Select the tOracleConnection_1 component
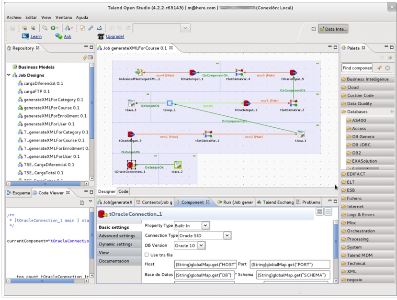This screenshot has width=397, height=300. pos(131,165)
